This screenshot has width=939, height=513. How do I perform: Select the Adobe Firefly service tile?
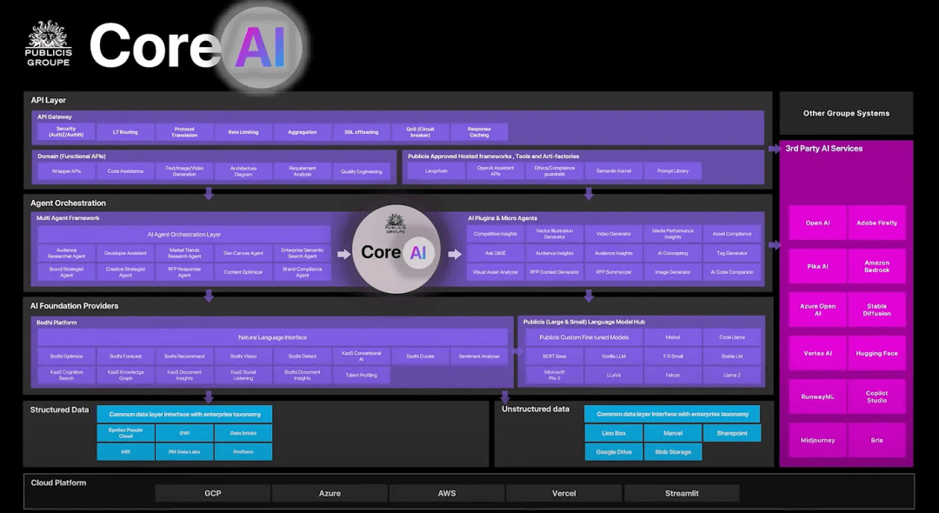[876, 223]
